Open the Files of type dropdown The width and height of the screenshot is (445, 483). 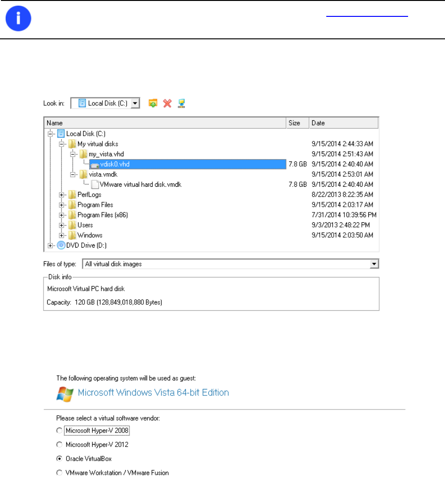point(374,264)
